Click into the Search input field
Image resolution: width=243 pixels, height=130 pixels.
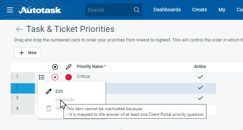click(109, 10)
